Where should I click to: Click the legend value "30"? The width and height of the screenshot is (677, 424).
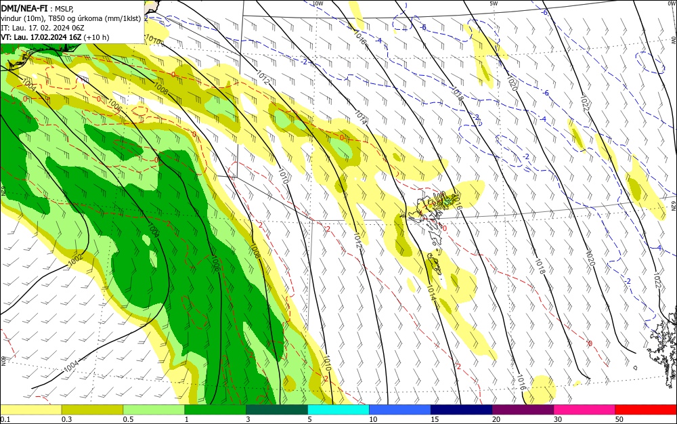(558, 419)
